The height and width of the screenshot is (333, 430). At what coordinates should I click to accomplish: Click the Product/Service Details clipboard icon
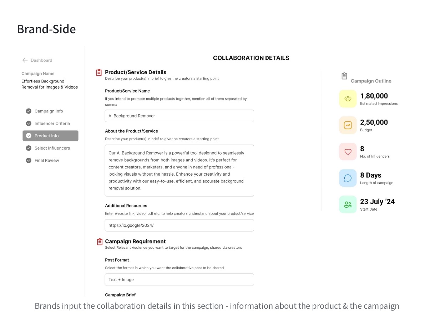pyautogui.click(x=99, y=72)
